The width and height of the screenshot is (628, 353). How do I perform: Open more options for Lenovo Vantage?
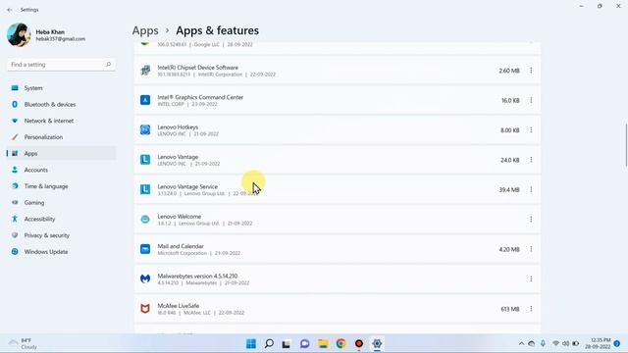(x=531, y=160)
